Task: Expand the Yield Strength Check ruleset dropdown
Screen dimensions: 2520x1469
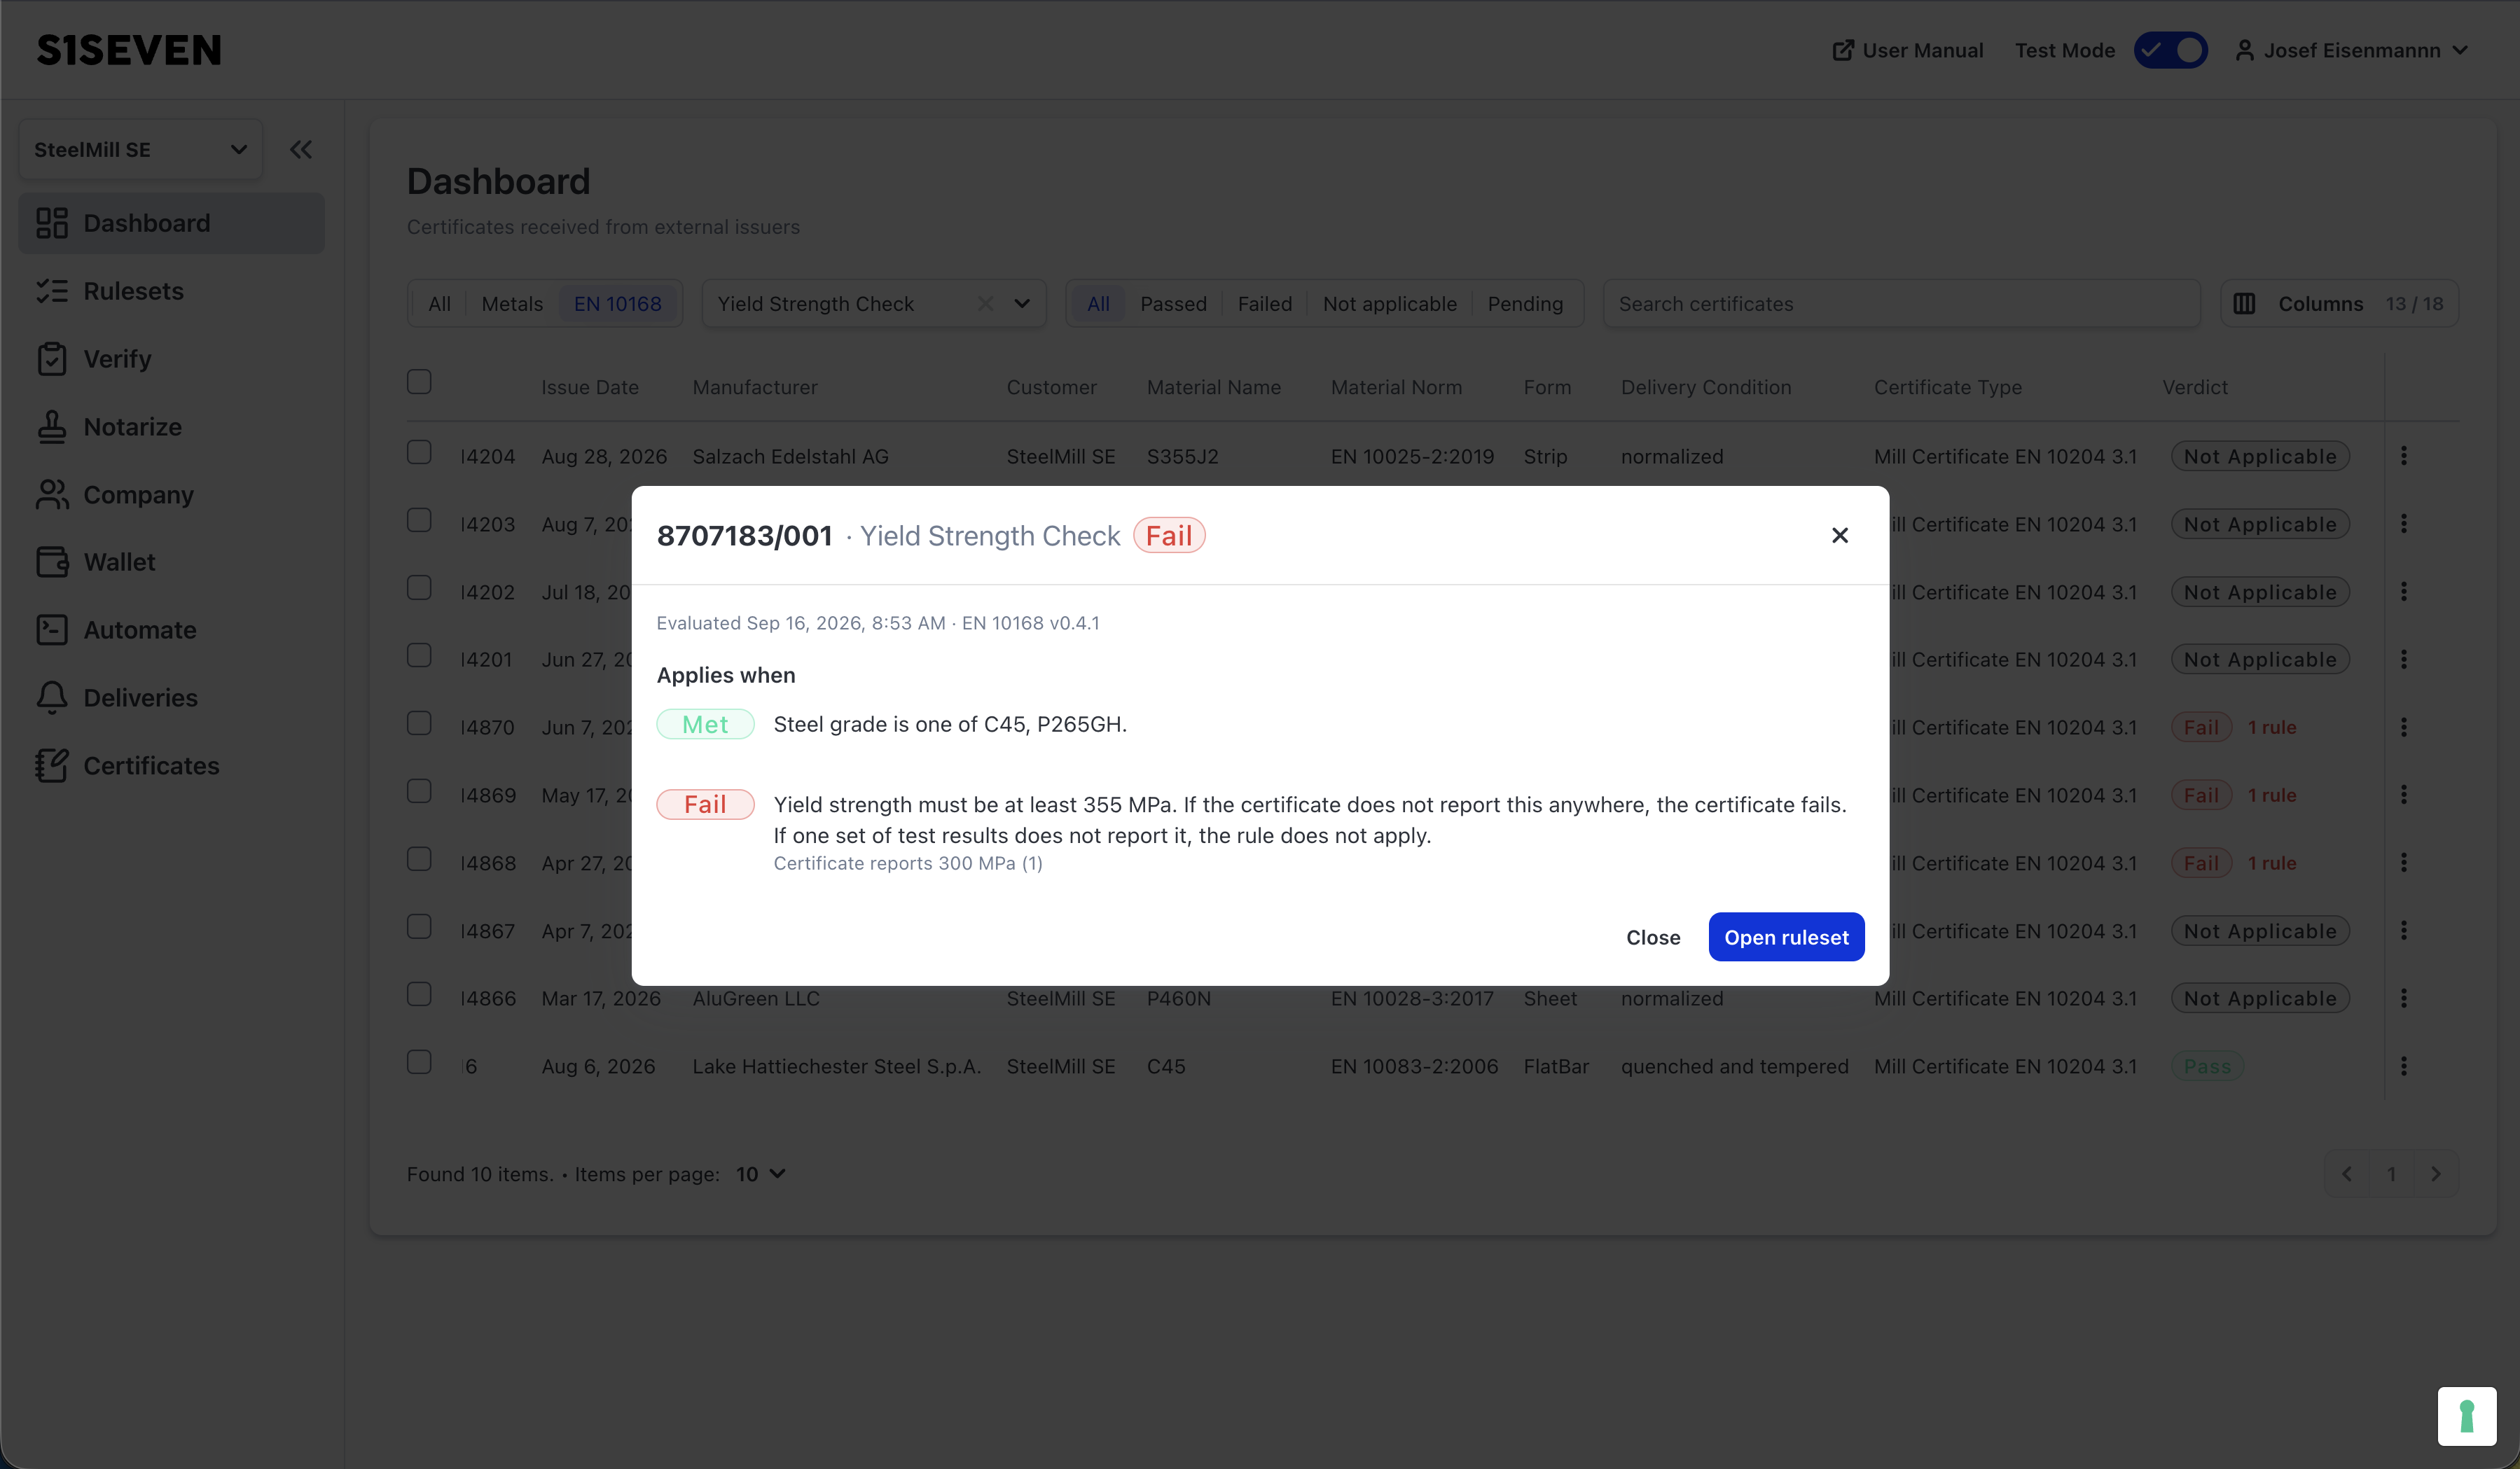Action: click(x=1022, y=304)
